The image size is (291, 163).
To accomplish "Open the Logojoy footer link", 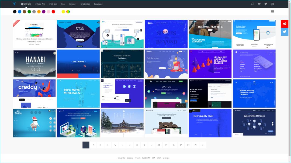I will (130, 158).
